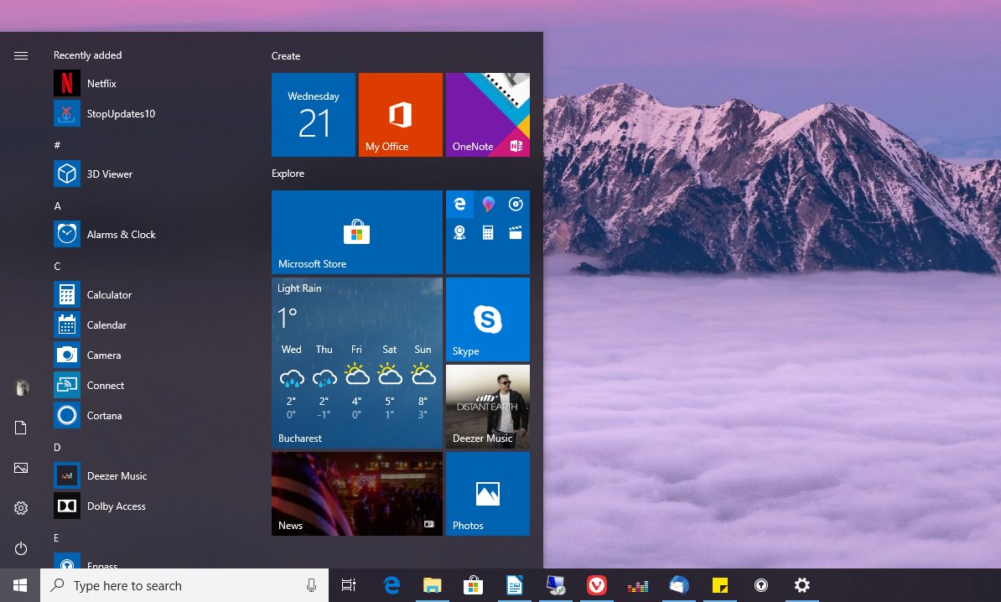Launch Microsoft Edge from the taskbar
Image resolution: width=1001 pixels, height=602 pixels.
point(392,585)
